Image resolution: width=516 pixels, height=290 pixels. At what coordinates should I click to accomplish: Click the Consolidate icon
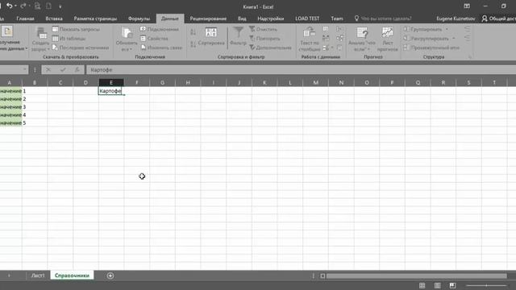coord(339,29)
